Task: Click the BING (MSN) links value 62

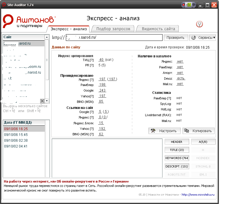Action: [101, 134]
